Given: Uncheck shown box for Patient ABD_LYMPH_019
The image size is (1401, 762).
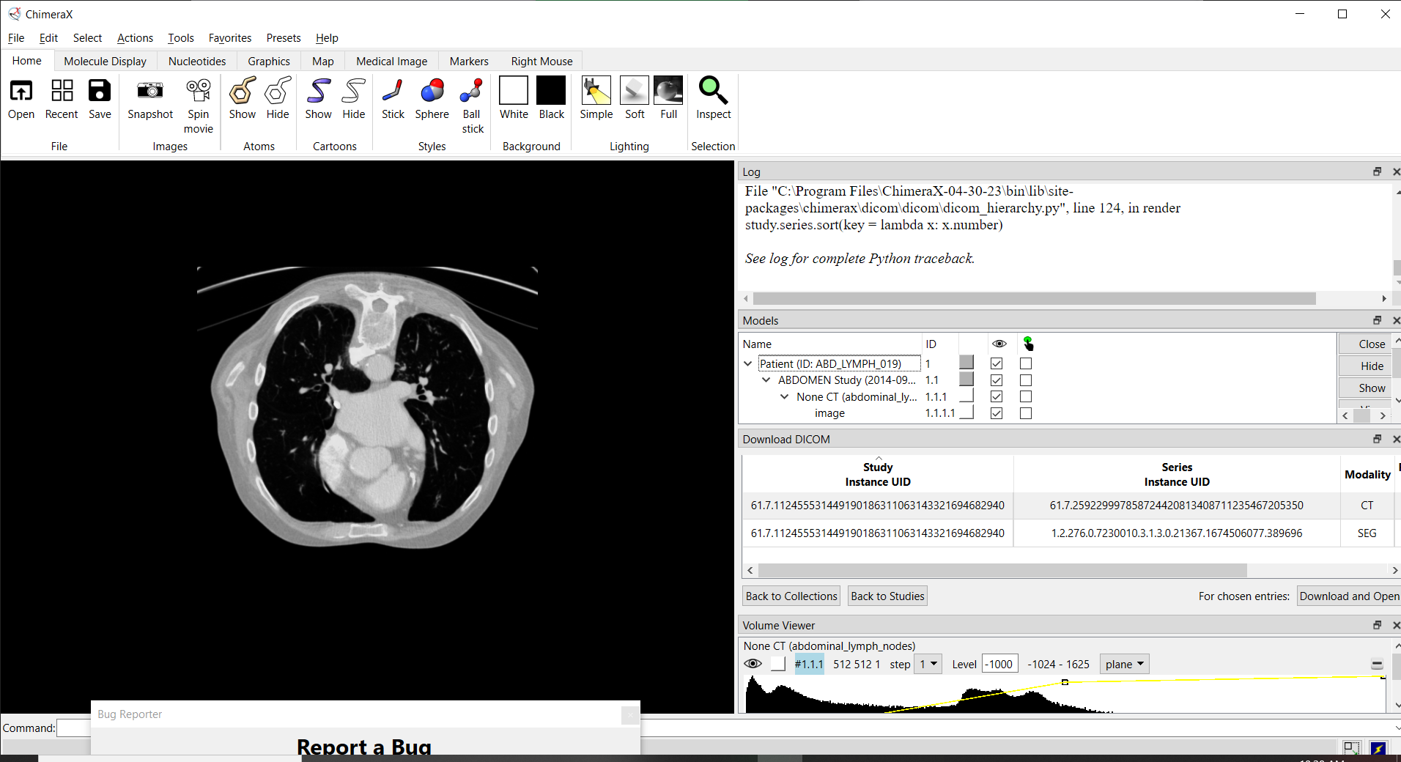Looking at the screenshot, I should tap(997, 363).
